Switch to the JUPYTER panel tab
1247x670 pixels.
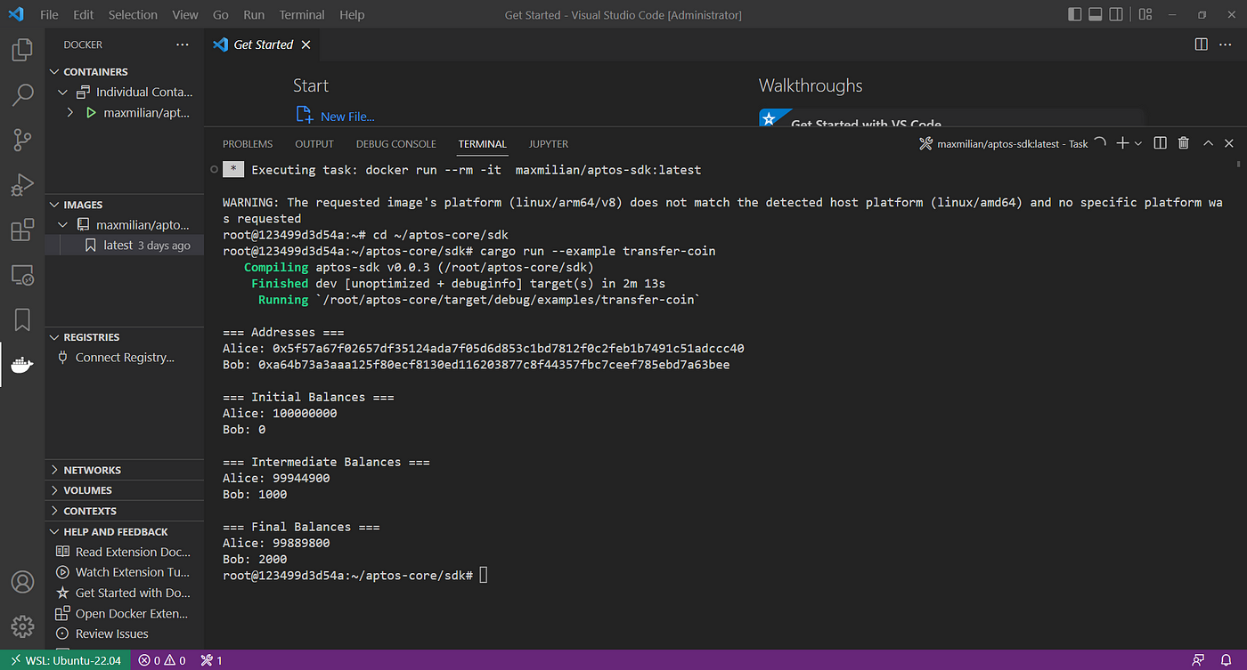pos(549,144)
